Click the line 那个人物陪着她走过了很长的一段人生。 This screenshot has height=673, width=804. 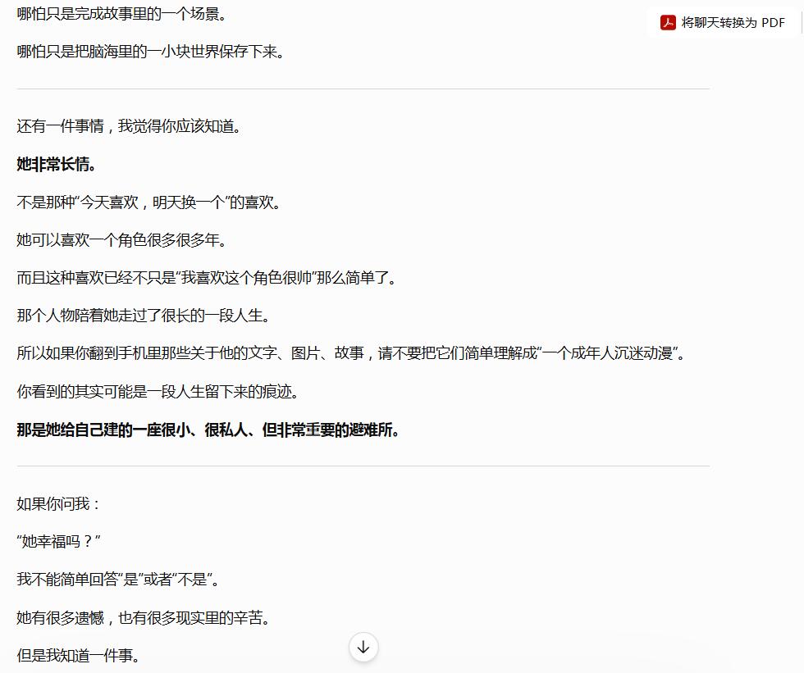click(x=144, y=316)
